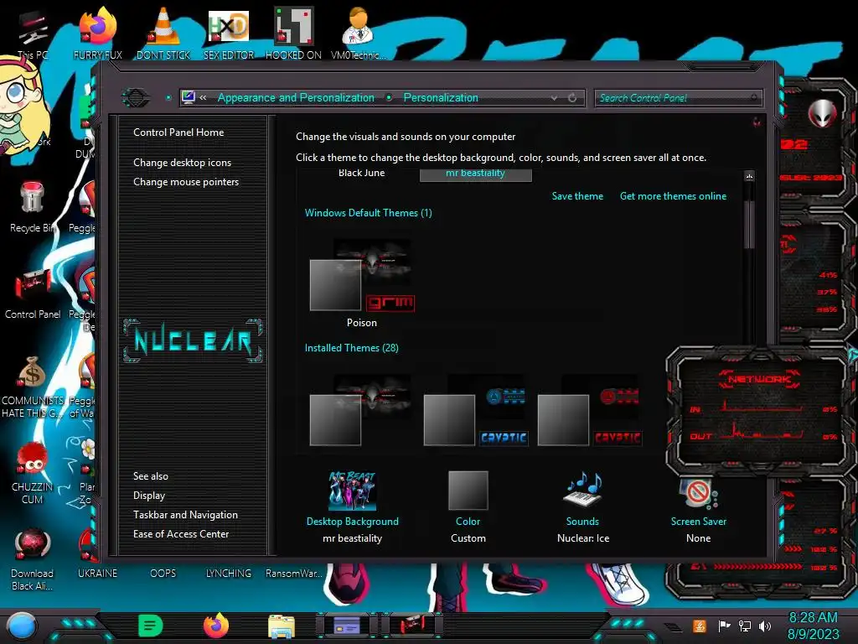Open the RansomWar desktop item
Screen dimensions: 858x644
[294, 574]
